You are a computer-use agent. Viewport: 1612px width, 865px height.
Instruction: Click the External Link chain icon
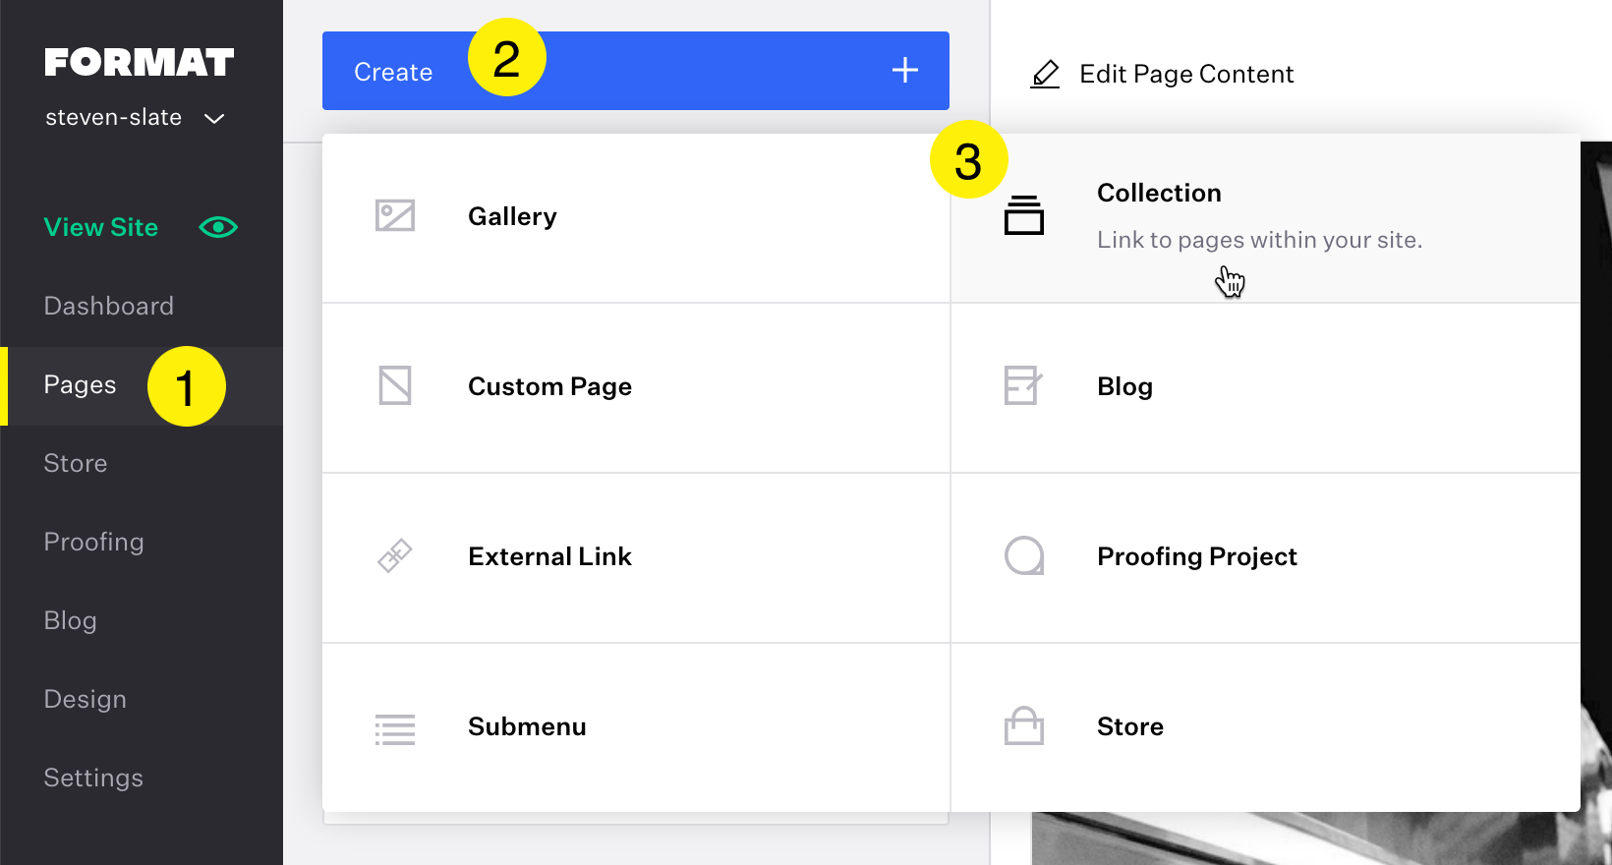pos(395,555)
